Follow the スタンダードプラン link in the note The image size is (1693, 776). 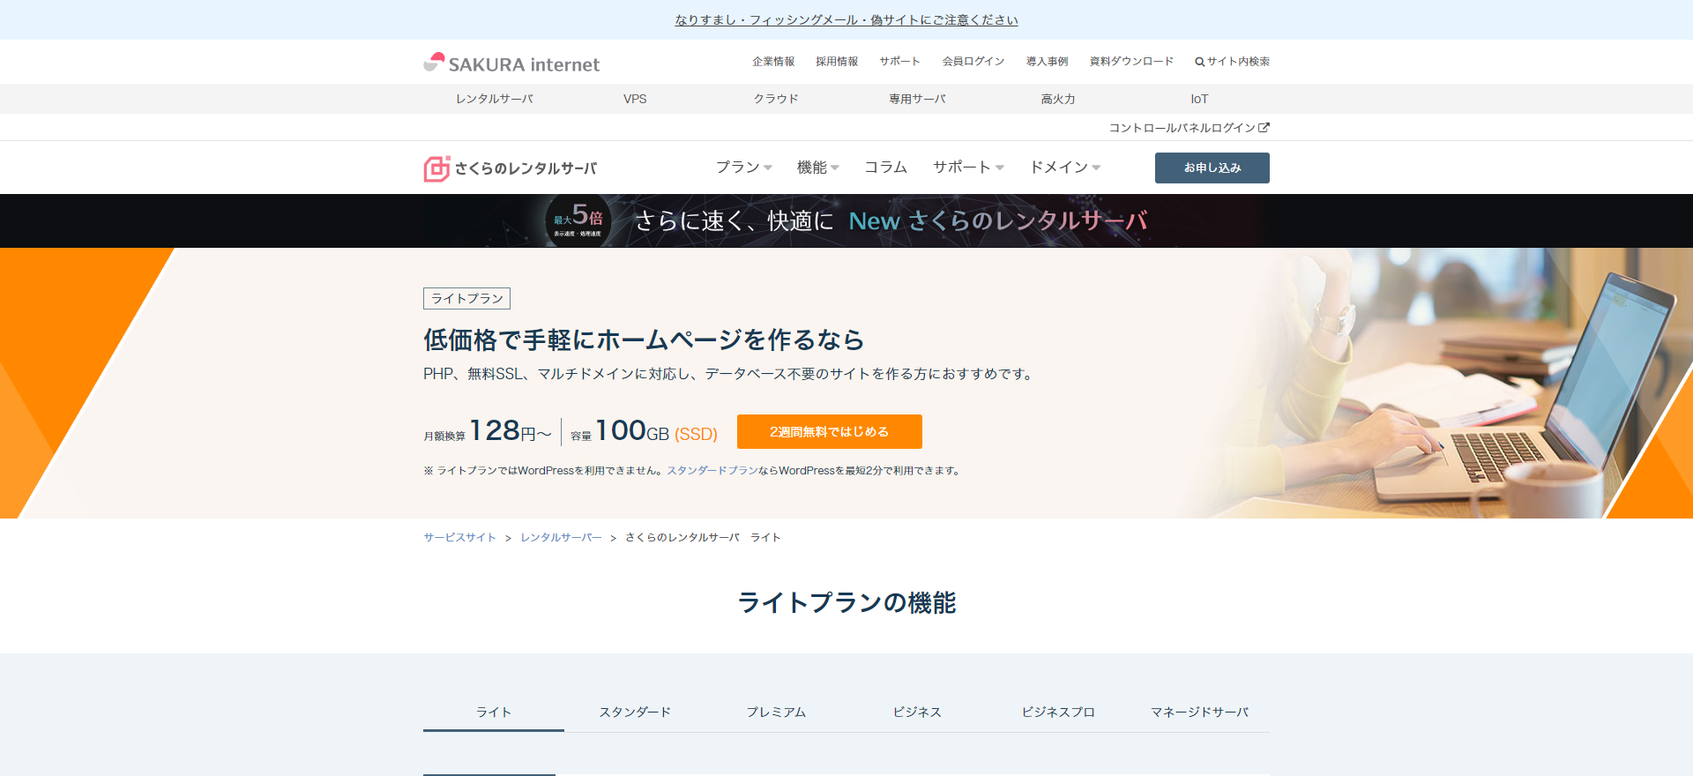[x=712, y=471]
